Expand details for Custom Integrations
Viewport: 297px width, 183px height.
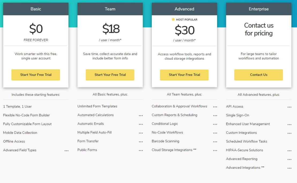coord(289,133)
